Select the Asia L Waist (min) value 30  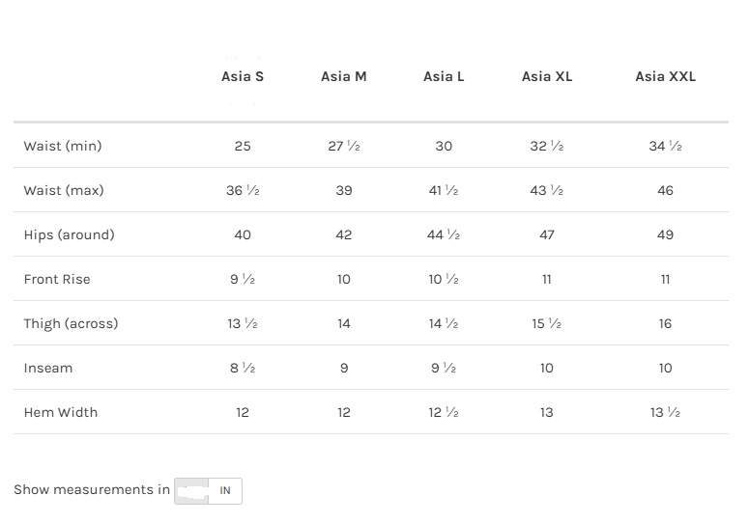(444, 146)
